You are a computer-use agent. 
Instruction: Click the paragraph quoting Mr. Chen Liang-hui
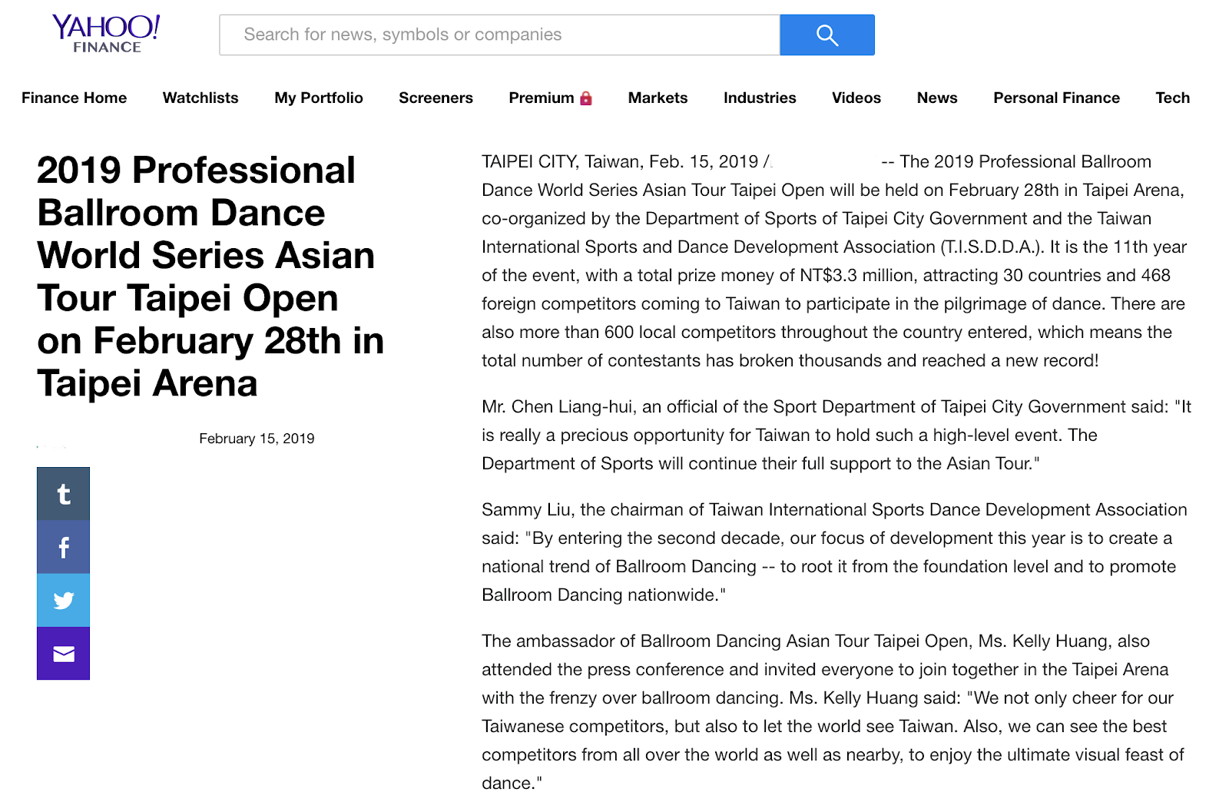point(836,435)
